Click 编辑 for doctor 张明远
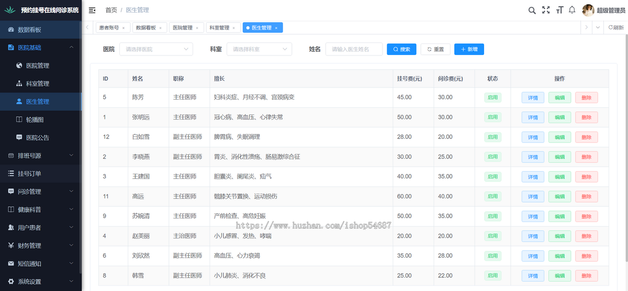Image resolution: width=628 pixels, height=291 pixels. coord(559,117)
